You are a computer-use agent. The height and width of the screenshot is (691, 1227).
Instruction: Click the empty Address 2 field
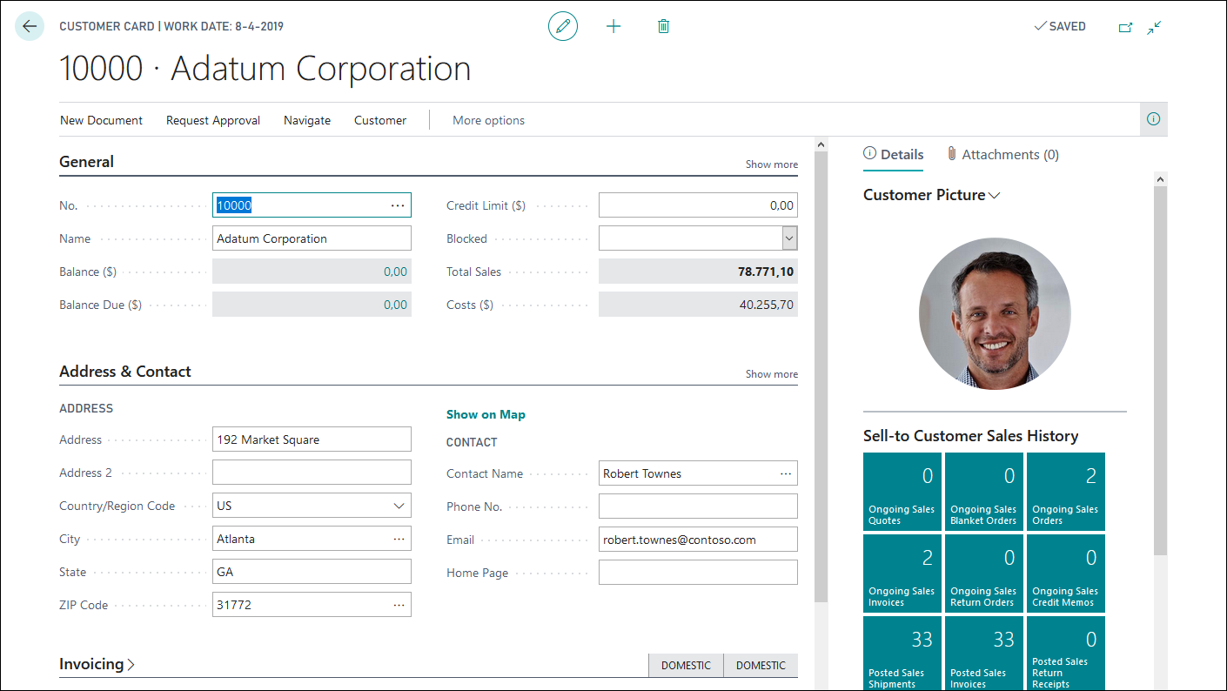[312, 473]
